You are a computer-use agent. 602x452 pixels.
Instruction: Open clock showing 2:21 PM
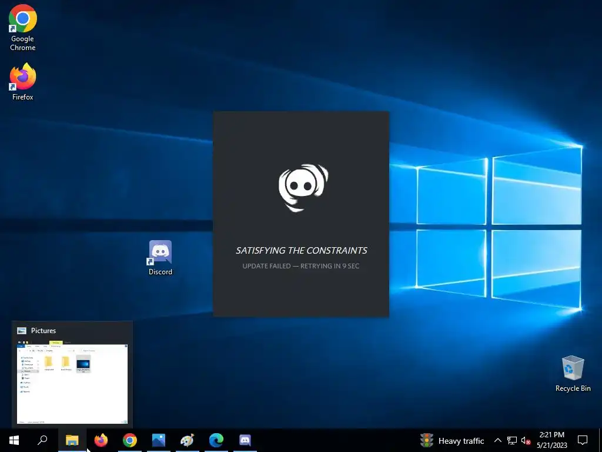pyautogui.click(x=551, y=440)
